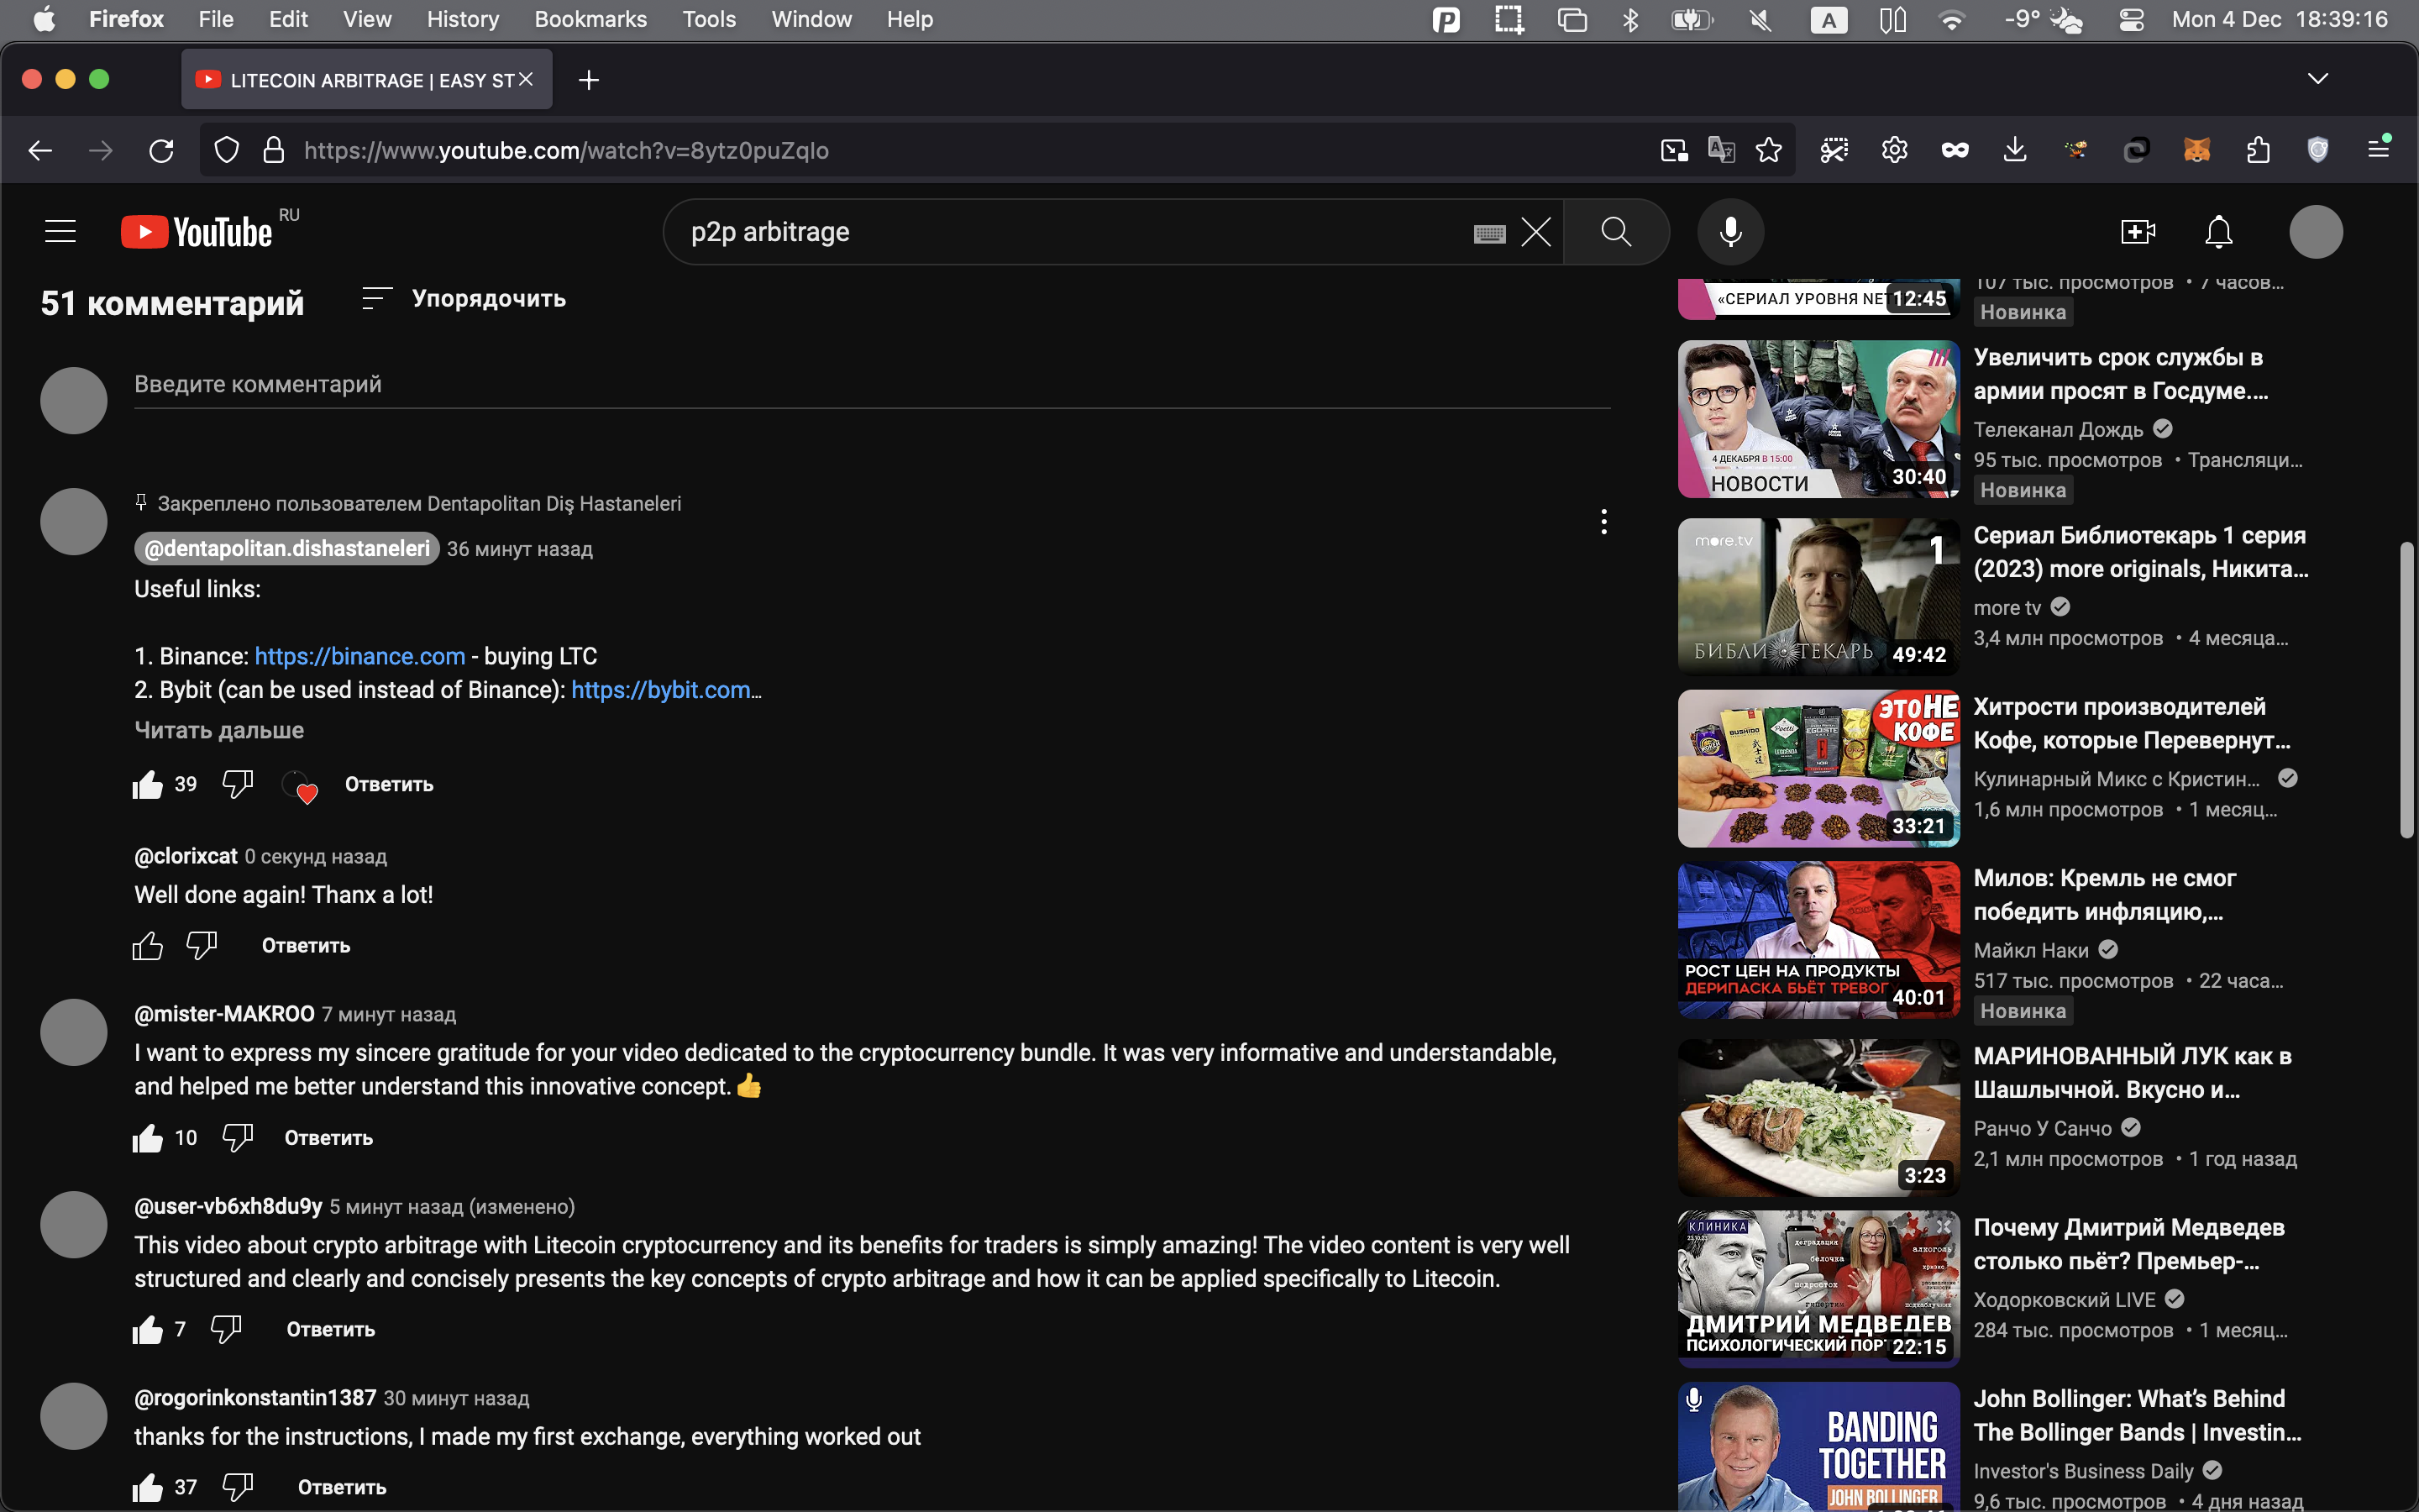Viewport: 2419px width, 1512px height.
Task: Click the search magnifier button
Action: 1615,232
